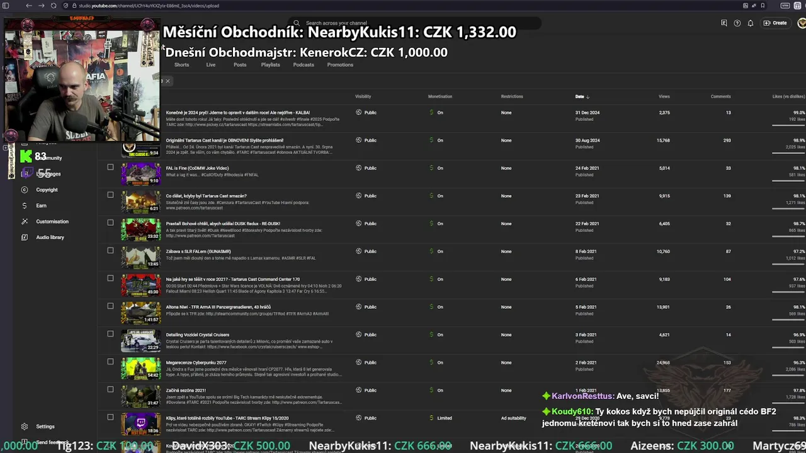Screen dimensions: 806x453
Task: Click the Comments column header
Action: (720, 97)
